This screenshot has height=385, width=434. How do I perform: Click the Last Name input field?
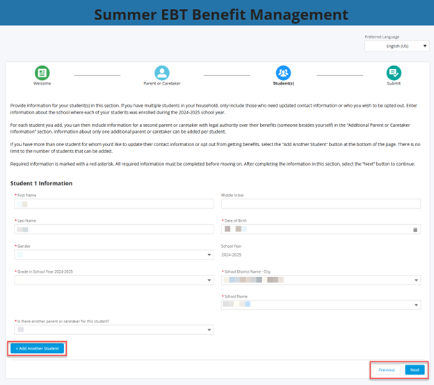113,229
